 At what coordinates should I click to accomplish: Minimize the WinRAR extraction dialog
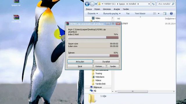coord(108,24)
